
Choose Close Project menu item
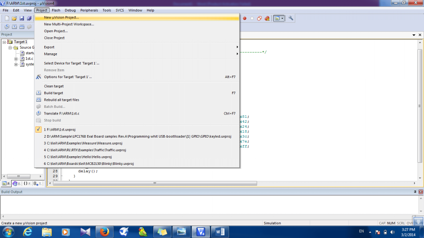tap(137, 38)
